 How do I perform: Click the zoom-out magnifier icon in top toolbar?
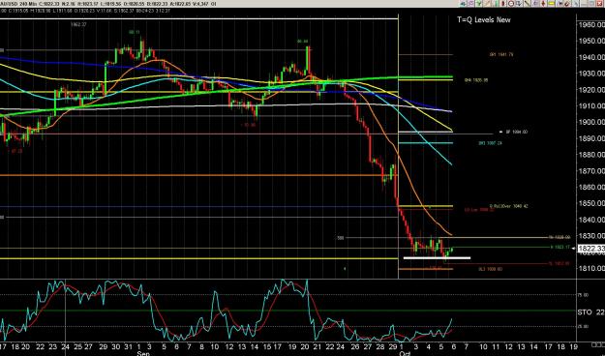click(x=511, y=4)
